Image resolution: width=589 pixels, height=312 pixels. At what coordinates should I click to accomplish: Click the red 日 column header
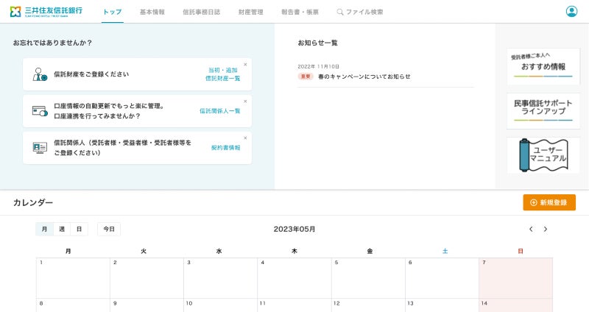(521, 251)
